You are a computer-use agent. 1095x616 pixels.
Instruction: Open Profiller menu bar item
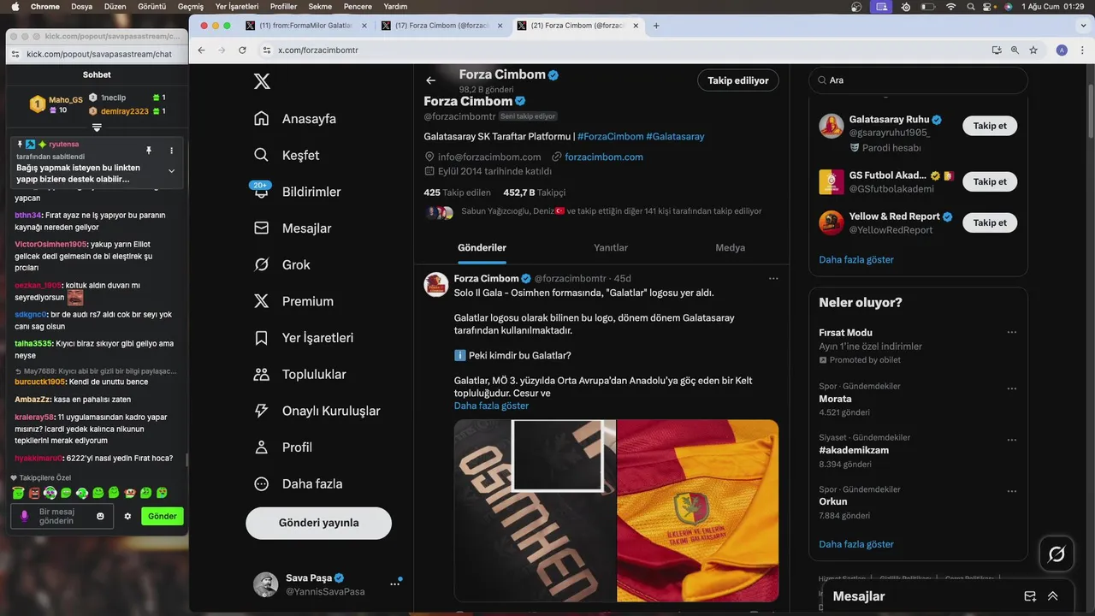coord(283,6)
